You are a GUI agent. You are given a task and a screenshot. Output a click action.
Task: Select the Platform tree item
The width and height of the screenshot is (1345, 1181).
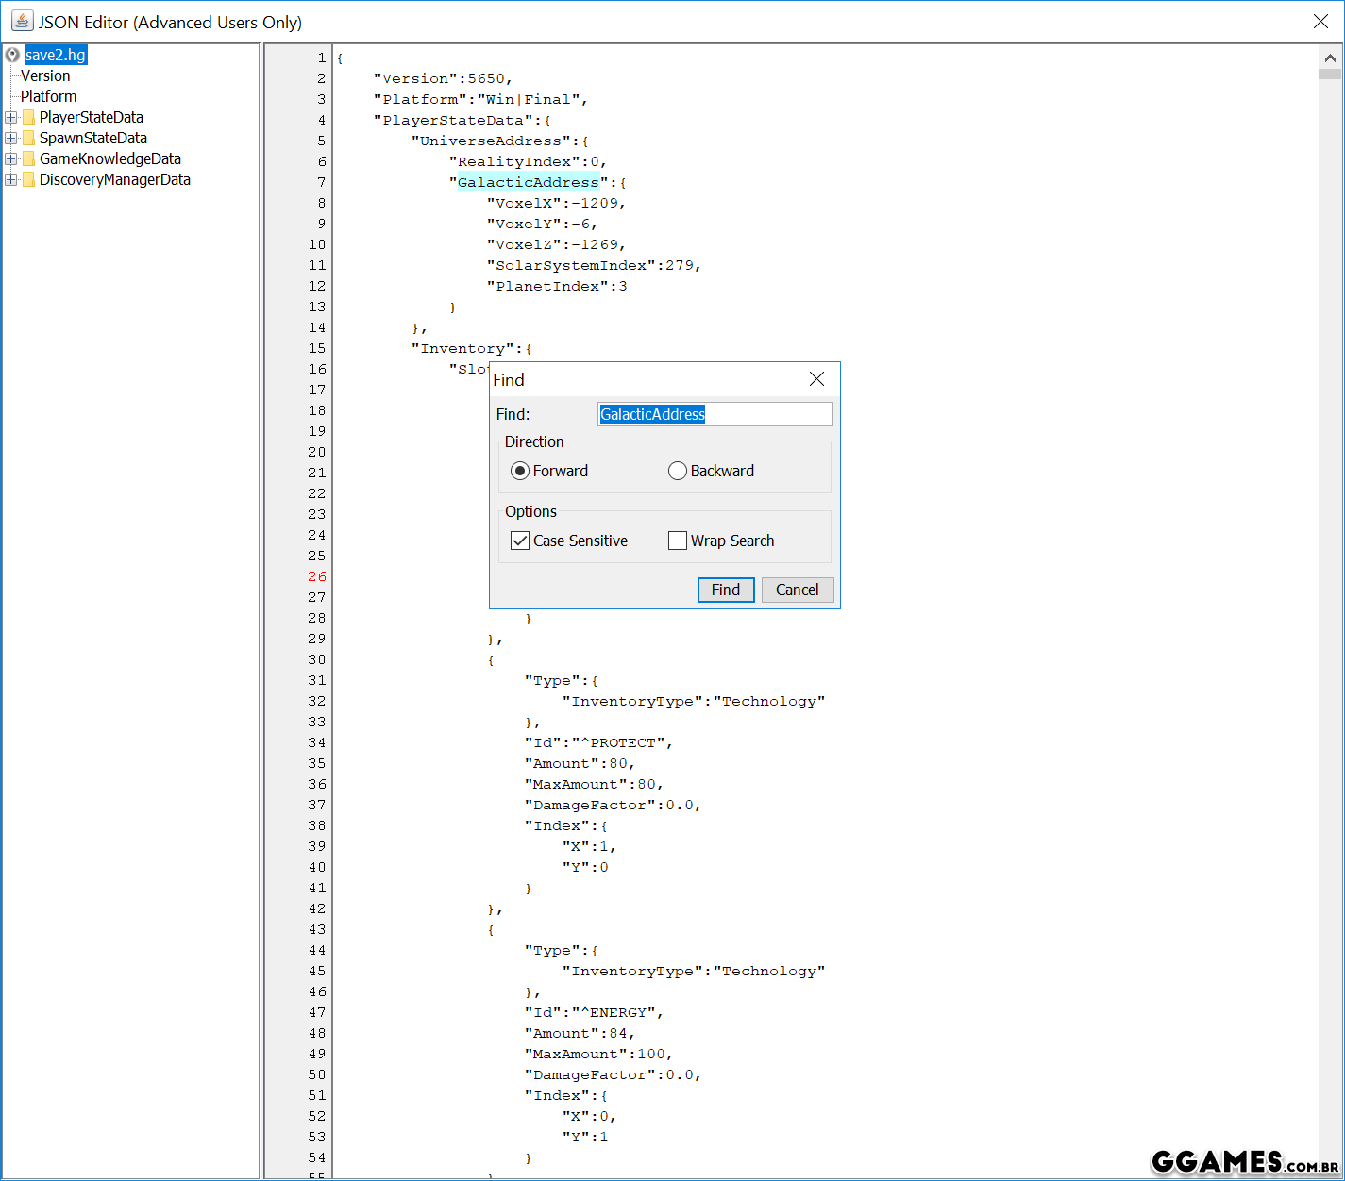(x=48, y=96)
